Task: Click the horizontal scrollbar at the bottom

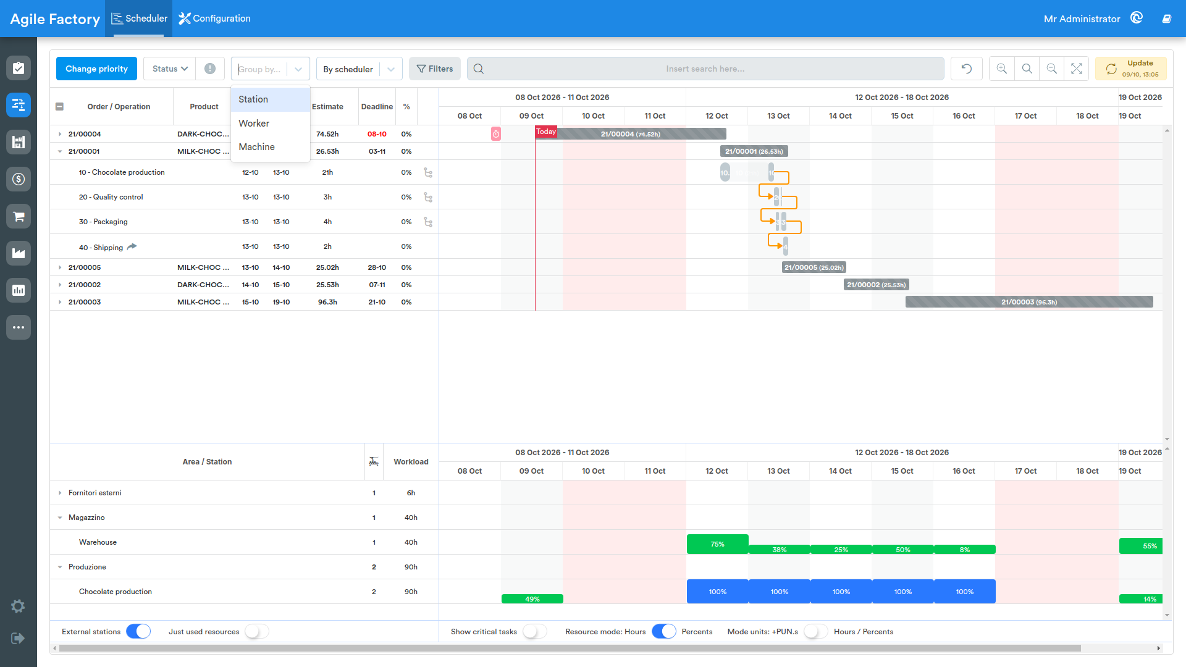Action: (x=570, y=648)
